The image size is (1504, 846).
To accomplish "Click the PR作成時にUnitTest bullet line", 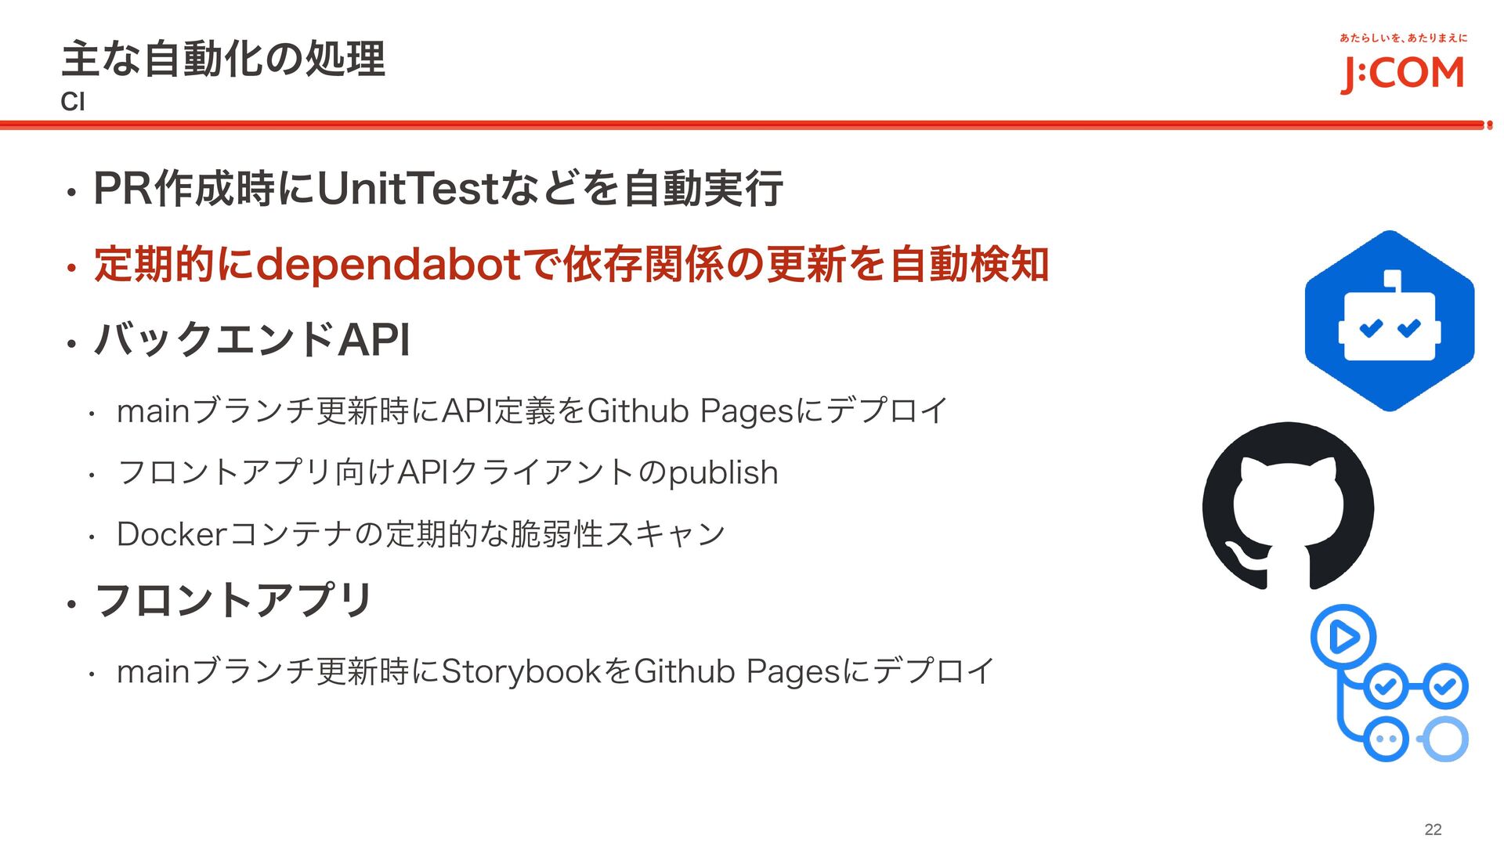I will click(x=438, y=188).
